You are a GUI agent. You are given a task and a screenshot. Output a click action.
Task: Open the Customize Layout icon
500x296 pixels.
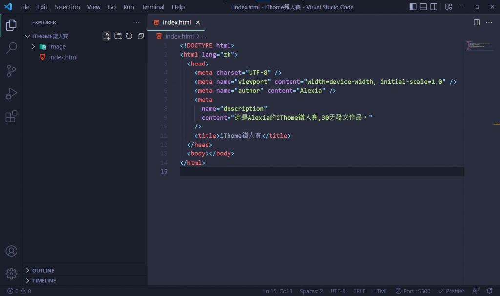pos(449,7)
